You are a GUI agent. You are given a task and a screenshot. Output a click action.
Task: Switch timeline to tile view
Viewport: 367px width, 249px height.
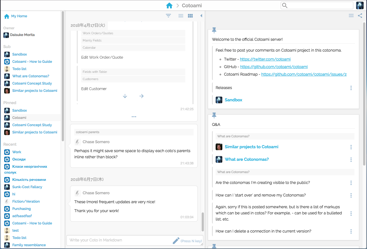point(190,16)
